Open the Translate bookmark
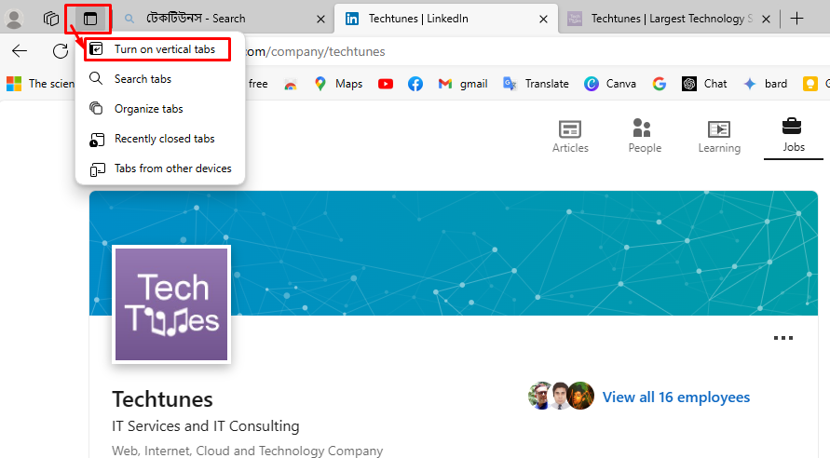Screen dimensions: 830x458 click(535, 84)
